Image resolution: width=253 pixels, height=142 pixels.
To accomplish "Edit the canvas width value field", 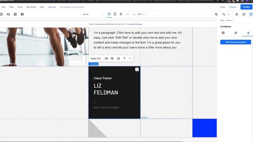I will 139,14.
